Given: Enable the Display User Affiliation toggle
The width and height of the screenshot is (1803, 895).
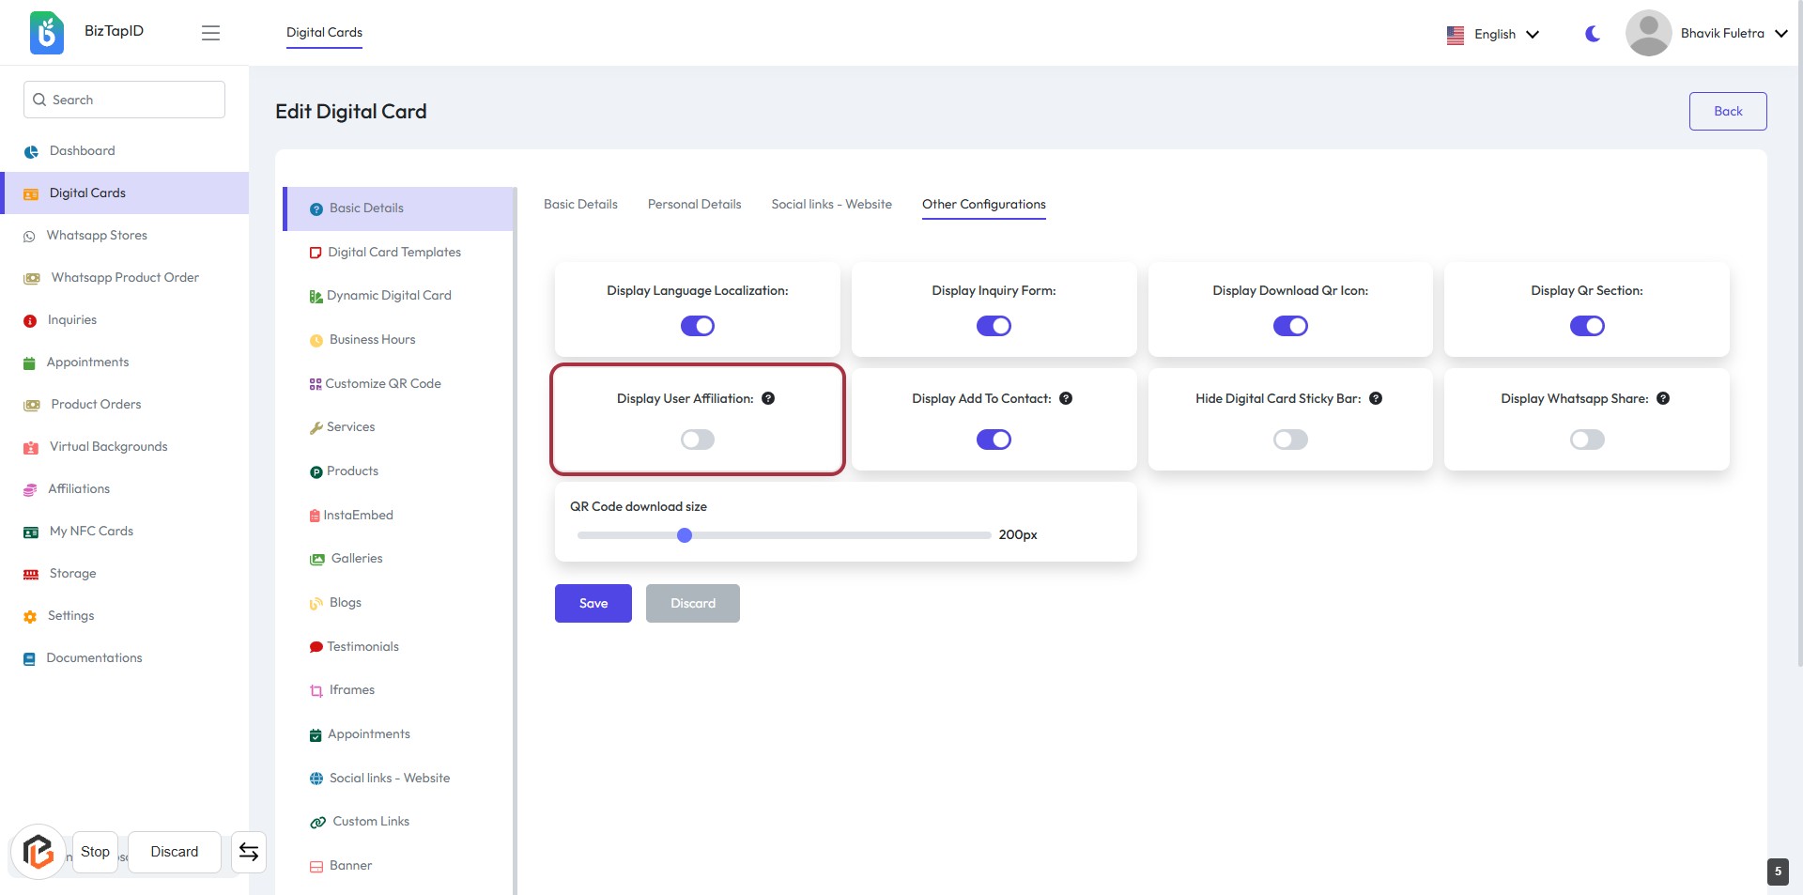Looking at the screenshot, I should click(697, 440).
